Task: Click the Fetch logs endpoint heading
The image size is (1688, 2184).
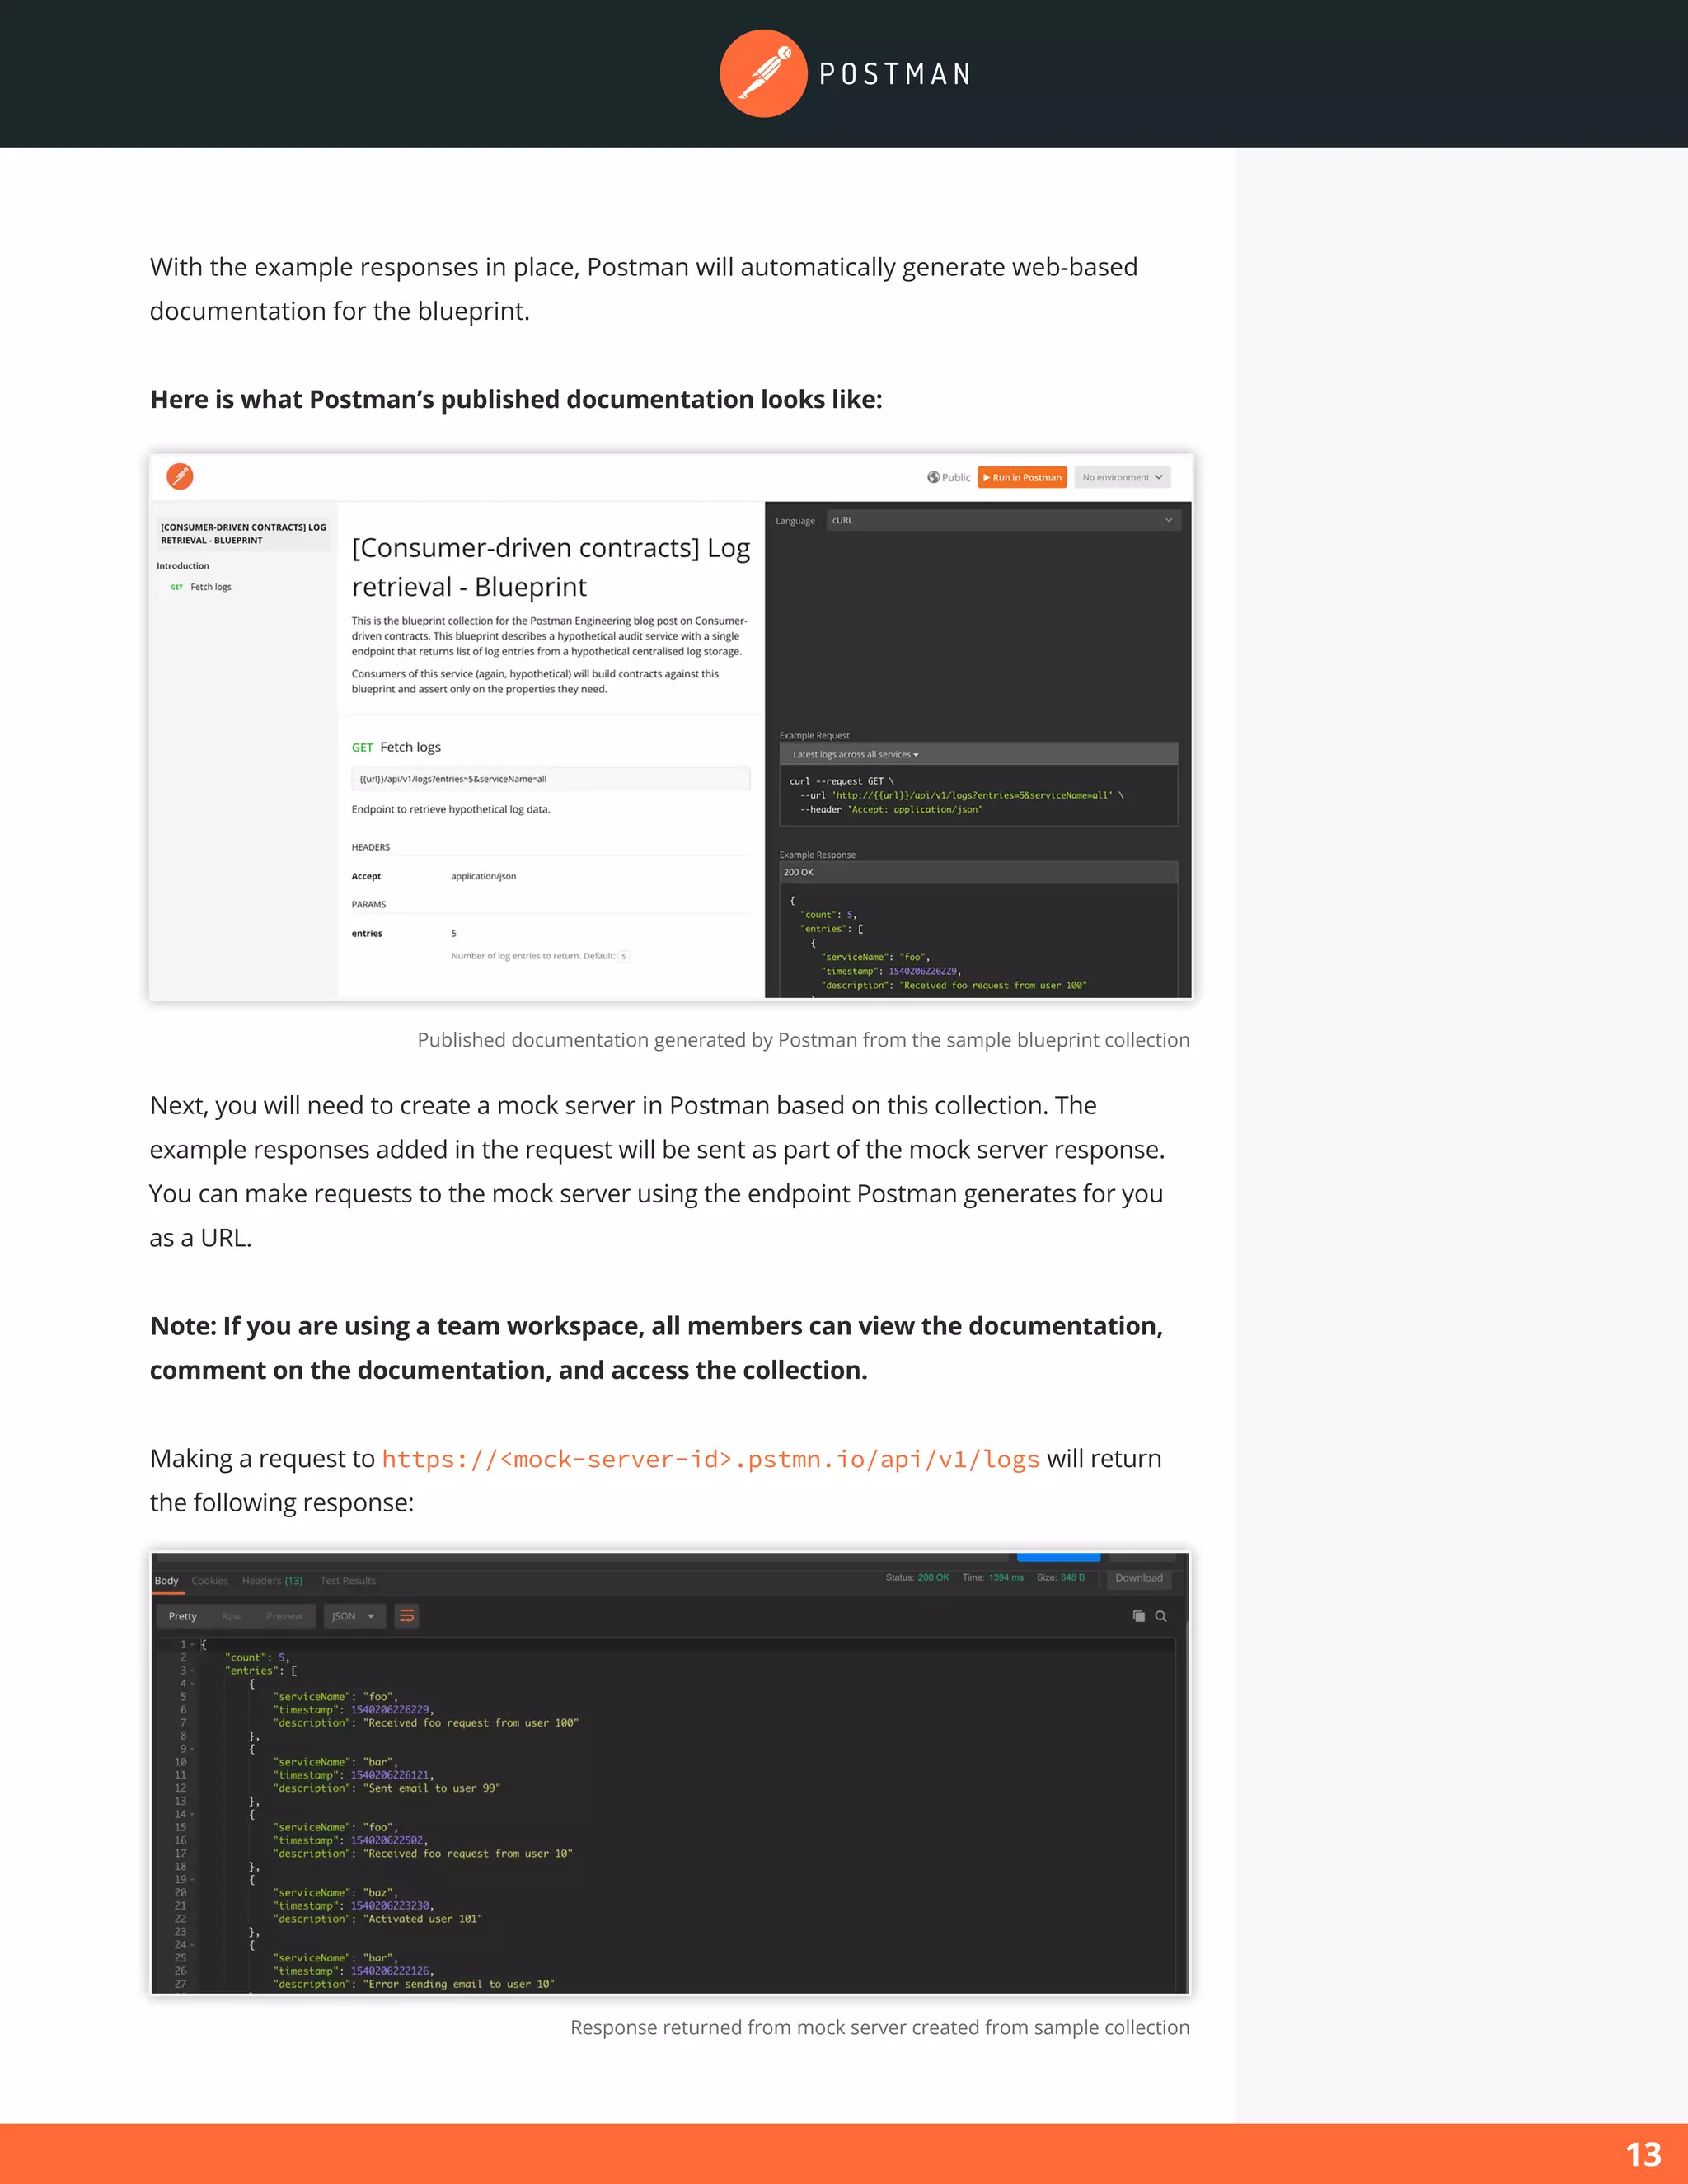Action: (x=396, y=747)
